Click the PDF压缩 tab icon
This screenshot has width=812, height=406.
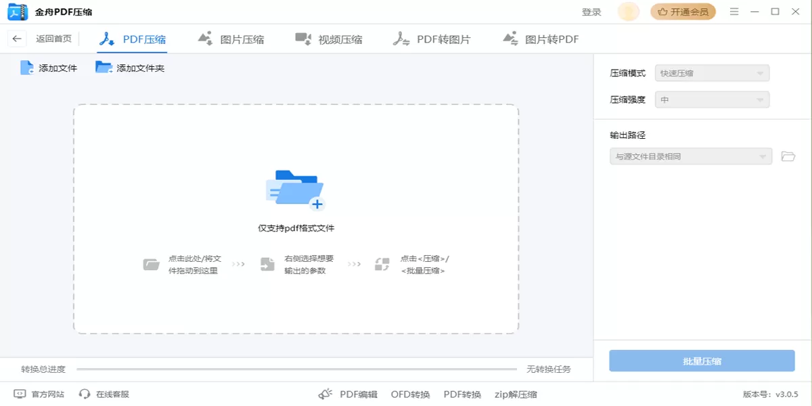click(107, 39)
